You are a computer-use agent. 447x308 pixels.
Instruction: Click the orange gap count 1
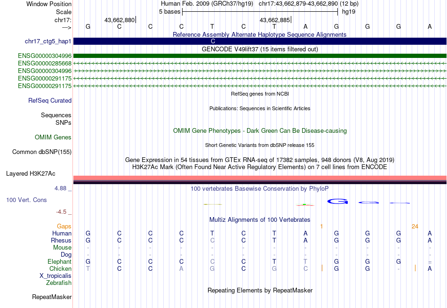point(321,227)
